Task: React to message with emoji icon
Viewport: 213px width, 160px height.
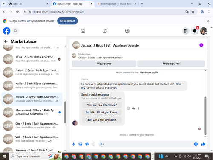Action: 128,108
